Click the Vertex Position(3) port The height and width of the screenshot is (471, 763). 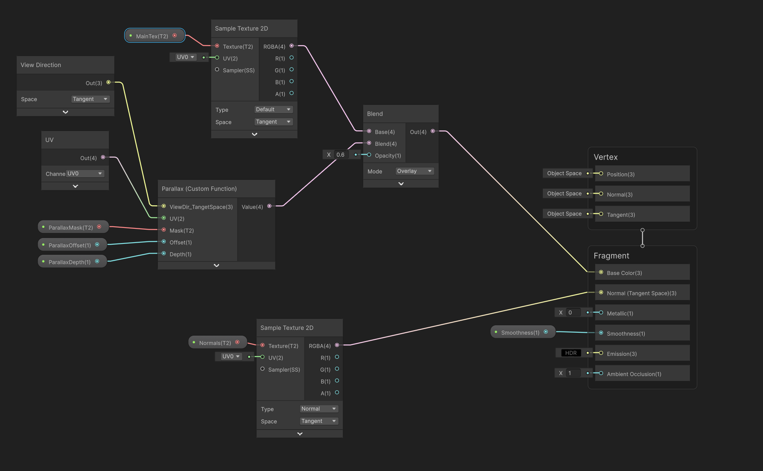tap(601, 173)
